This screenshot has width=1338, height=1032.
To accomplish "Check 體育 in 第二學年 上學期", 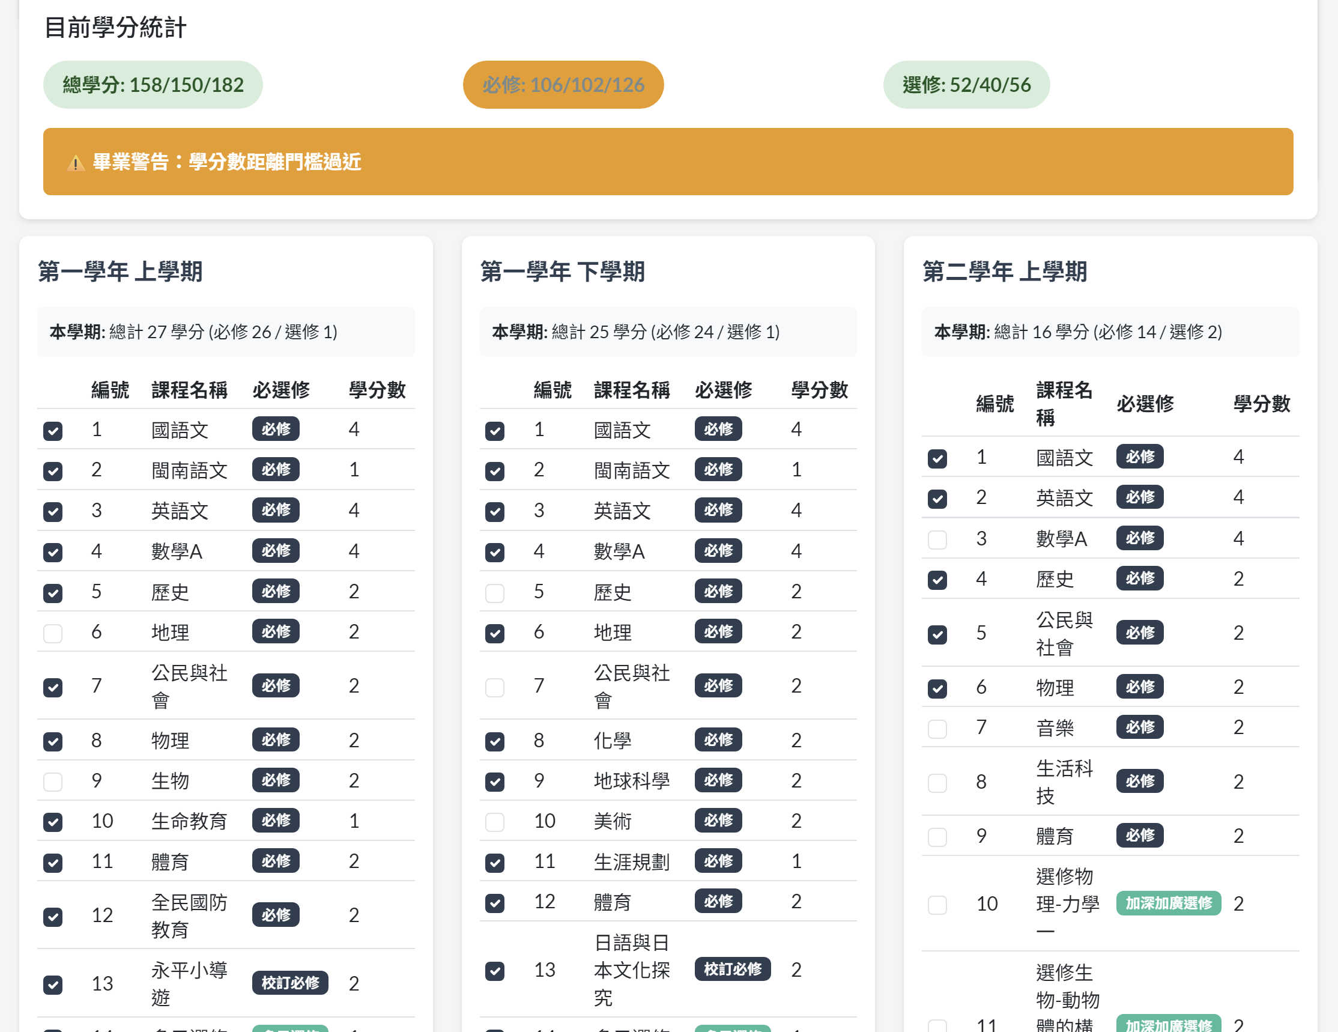I will click(x=937, y=837).
